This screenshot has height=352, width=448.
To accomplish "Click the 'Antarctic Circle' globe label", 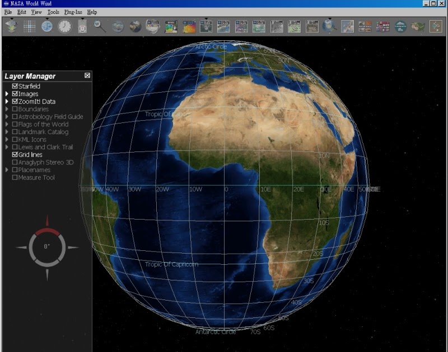I will pos(216,332).
